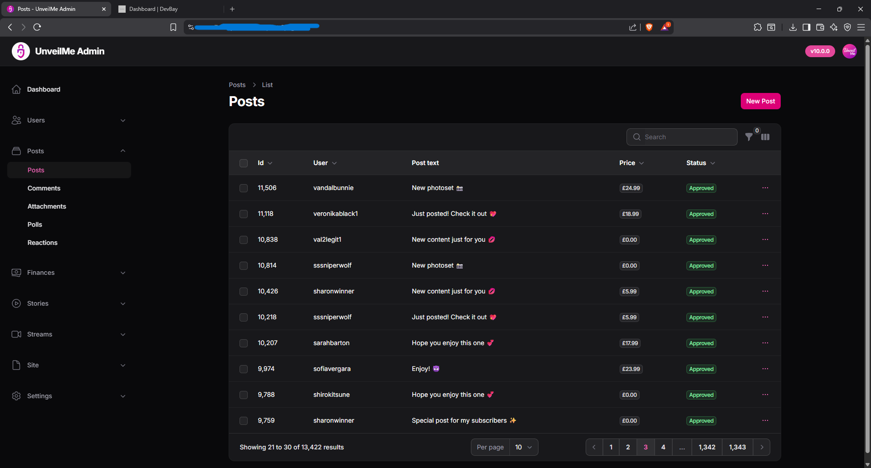The height and width of the screenshot is (468, 871).
Task: Open row actions for post 11,506
Action: (765, 188)
